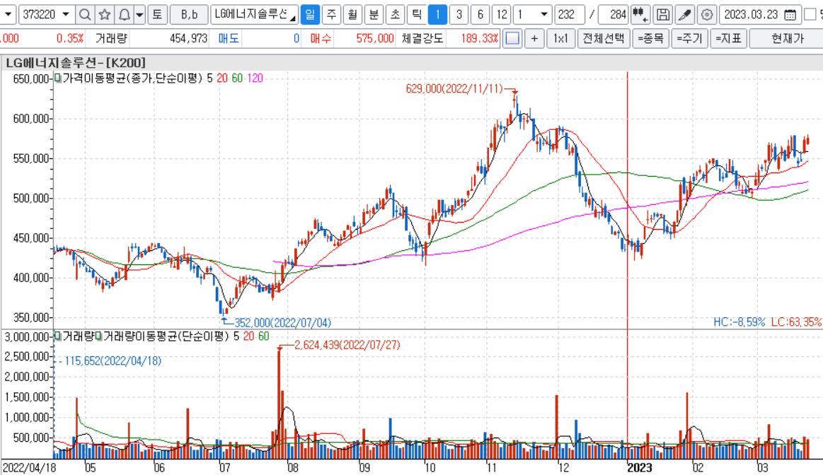823x475 pixels.
Task: Click the 거래량 indicator toggle box
Action: coord(58,336)
